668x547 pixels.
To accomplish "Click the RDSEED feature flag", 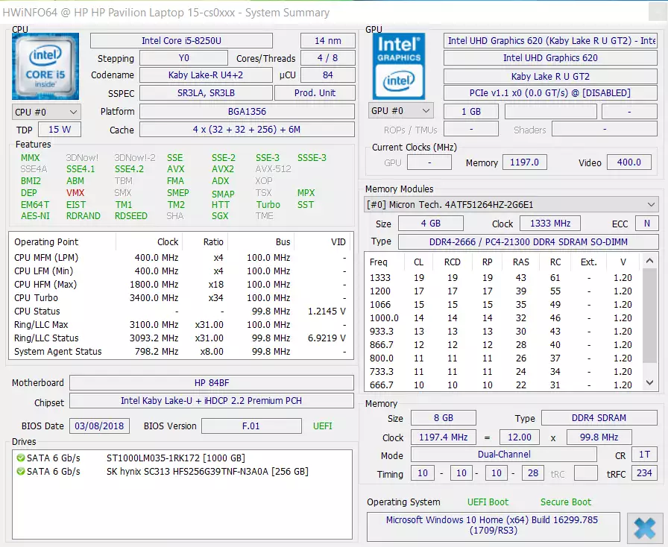I will click(130, 216).
